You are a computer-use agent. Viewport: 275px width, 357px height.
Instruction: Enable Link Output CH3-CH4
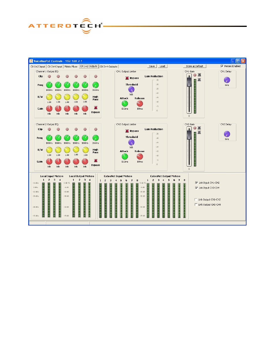pos(196,204)
